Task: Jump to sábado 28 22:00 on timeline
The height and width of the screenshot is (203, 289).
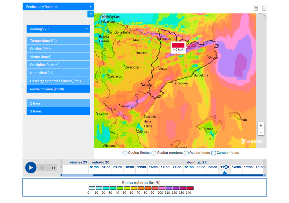Action: pyautogui.click(x=177, y=167)
